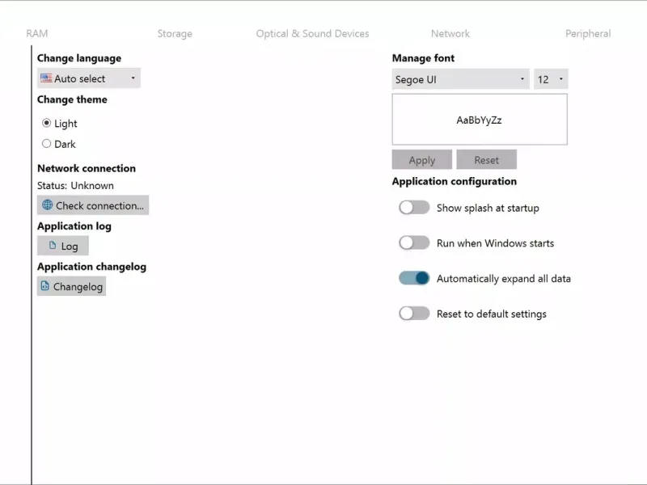Enable Show splash at startup toggle
647x485 pixels.
pyautogui.click(x=413, y=208)
